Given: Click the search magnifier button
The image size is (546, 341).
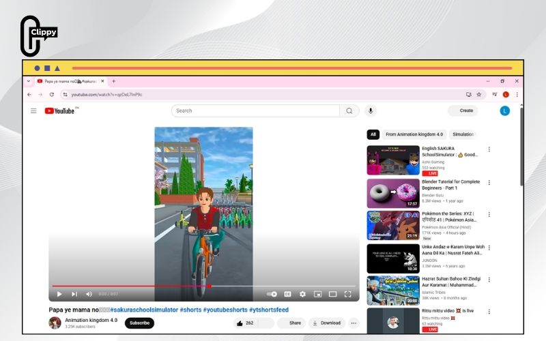Looking at the screenshot, I should click(349, 110).
